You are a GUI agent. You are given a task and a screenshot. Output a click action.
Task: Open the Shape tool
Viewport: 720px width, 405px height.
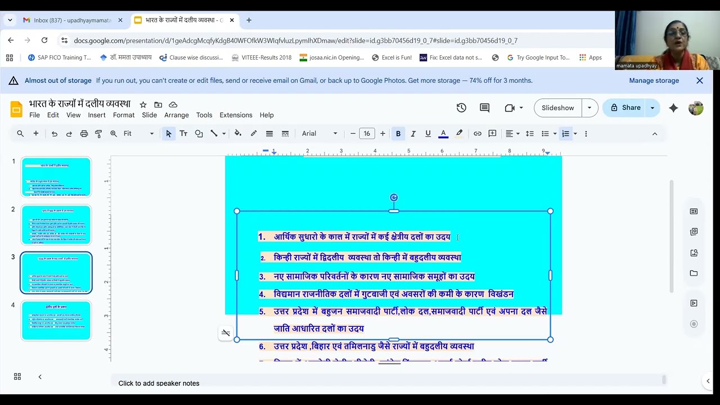[199, 133]
